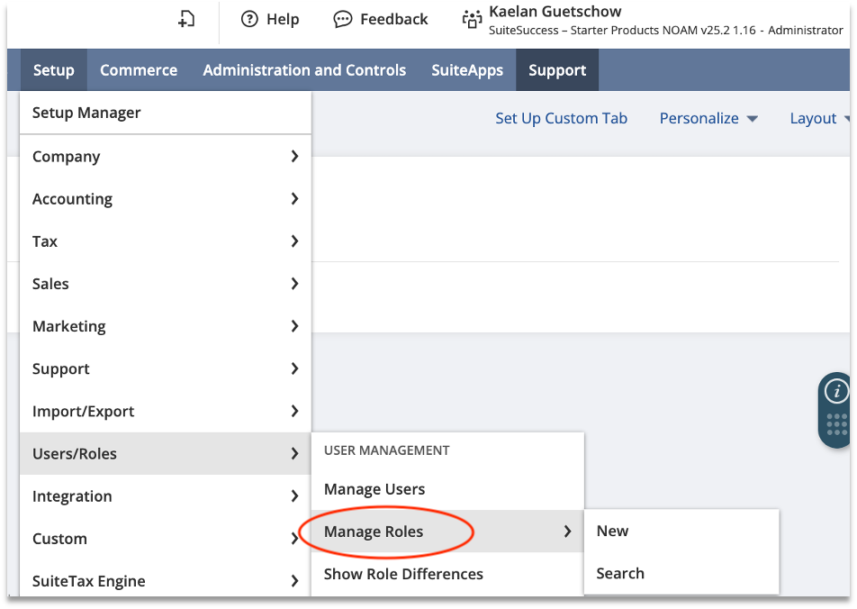Image resolution: width=857 pixels, height=609 pixels.
Task: Expand chevron next to Accounting
Action: 294,198
